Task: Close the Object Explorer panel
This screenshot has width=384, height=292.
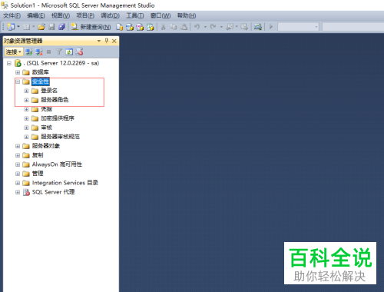Action: tap(114, 41)
